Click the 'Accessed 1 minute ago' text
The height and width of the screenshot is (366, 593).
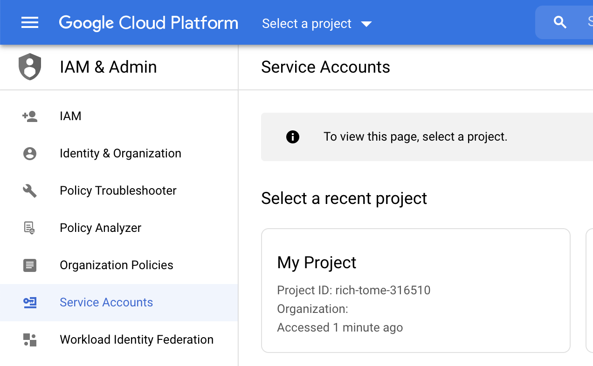coord(340,327)
